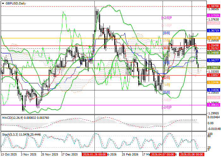
Task: Select the 1.31226 pink price label
Action: coord(214,98)
